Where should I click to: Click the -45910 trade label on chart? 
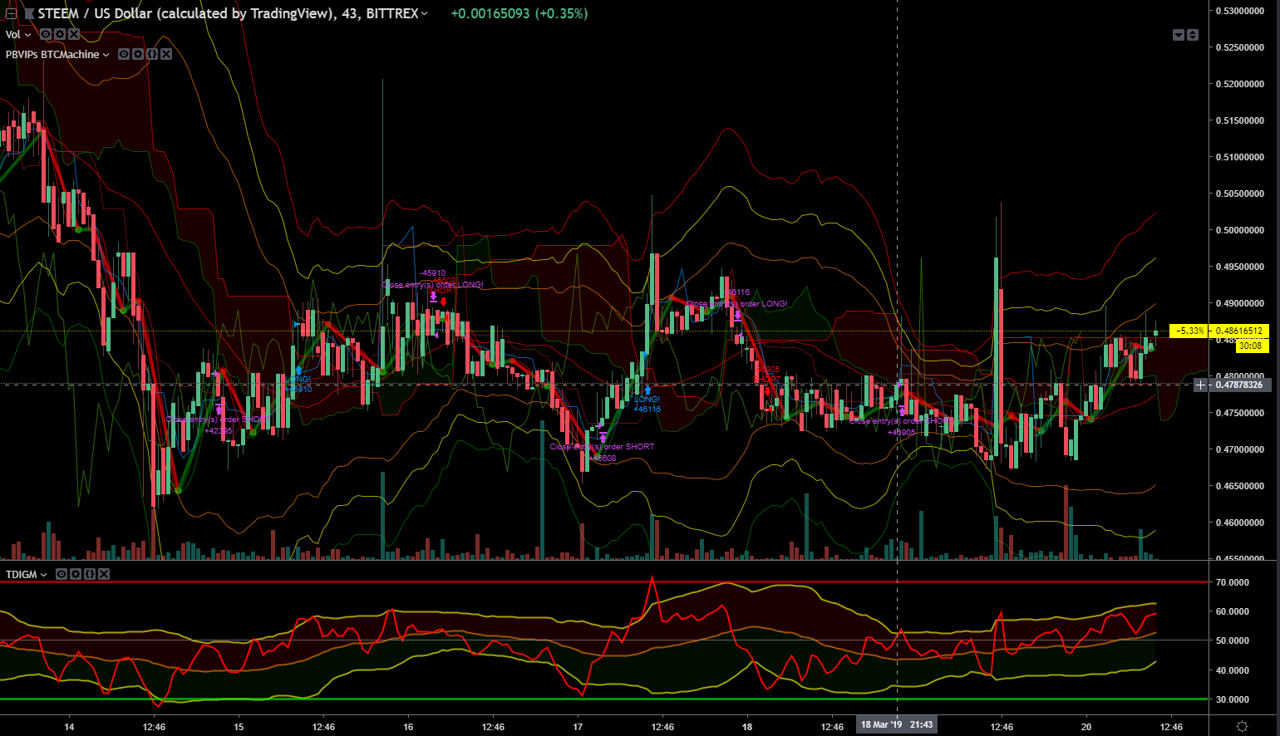[x=432, y=273]
